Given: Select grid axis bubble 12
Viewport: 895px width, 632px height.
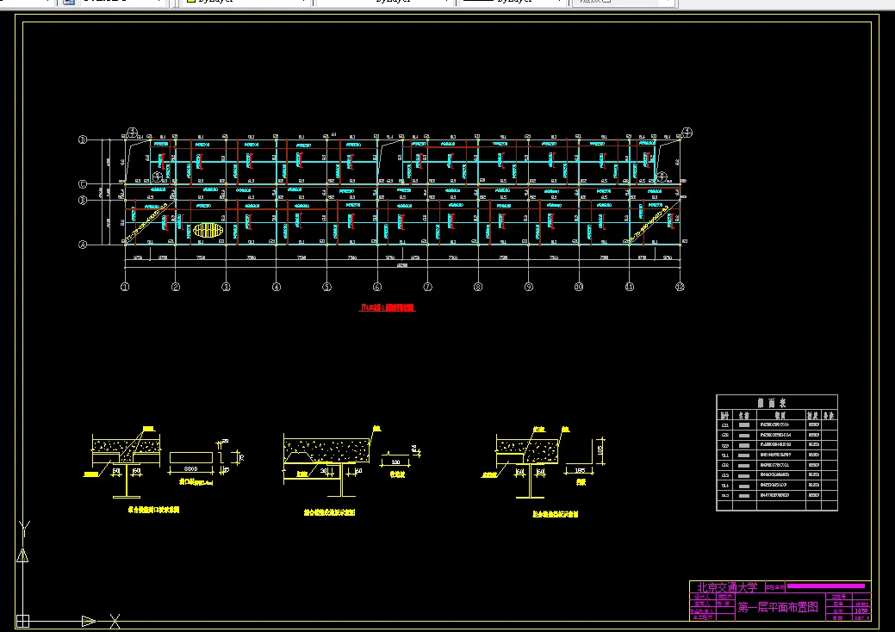Looking at the screenshot, I should (680, 287).
